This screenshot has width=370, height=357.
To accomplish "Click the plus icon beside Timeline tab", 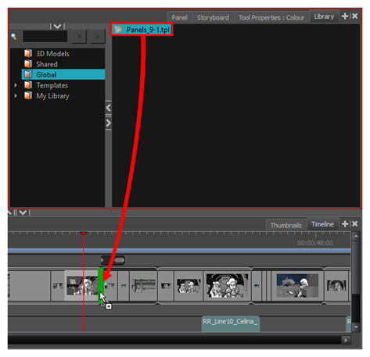I will tap(345, 223).
